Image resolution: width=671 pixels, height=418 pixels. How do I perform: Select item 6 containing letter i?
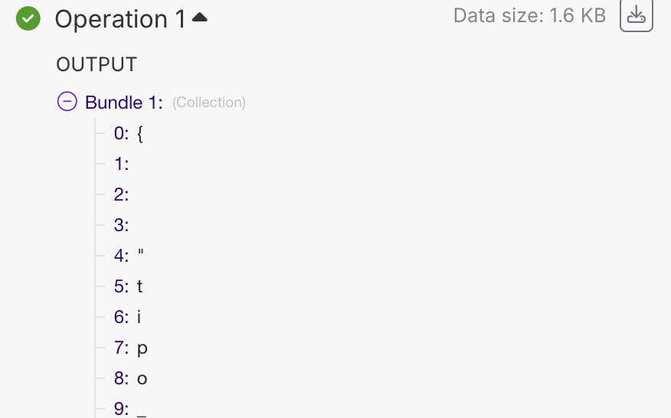pyautogui.click(x=127, y=317)
